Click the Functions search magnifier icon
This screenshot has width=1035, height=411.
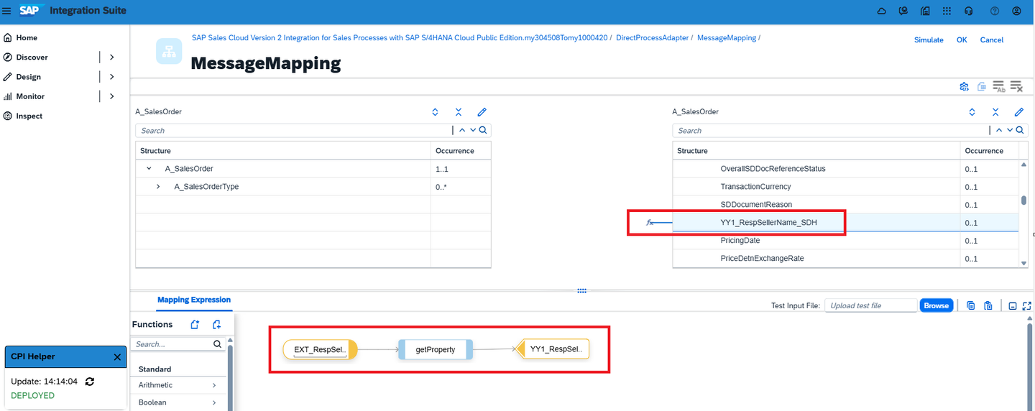pos(217,344)
